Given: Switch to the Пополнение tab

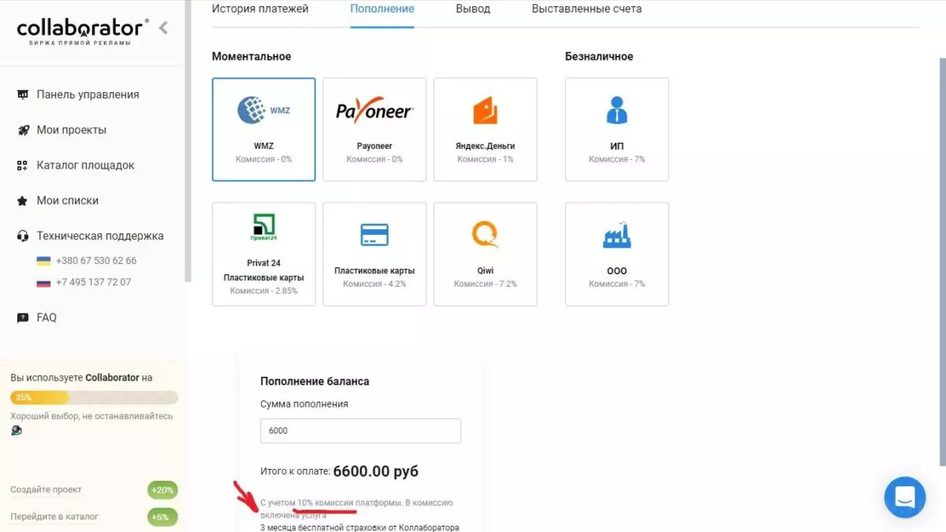Looking at the screenshot, I should 382,9.
